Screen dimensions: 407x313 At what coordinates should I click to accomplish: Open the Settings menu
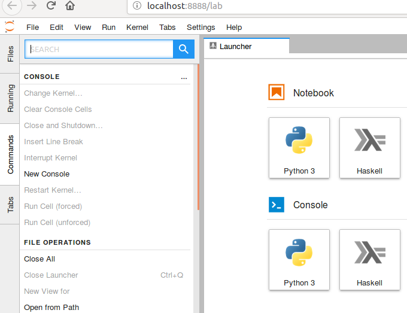click(x=201, y=28)
